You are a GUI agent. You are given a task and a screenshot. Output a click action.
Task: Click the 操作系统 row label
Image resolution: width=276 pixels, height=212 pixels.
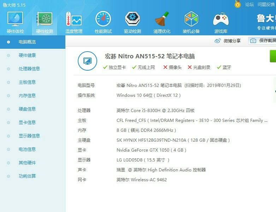pyautogui.click(x=86, y=95)
